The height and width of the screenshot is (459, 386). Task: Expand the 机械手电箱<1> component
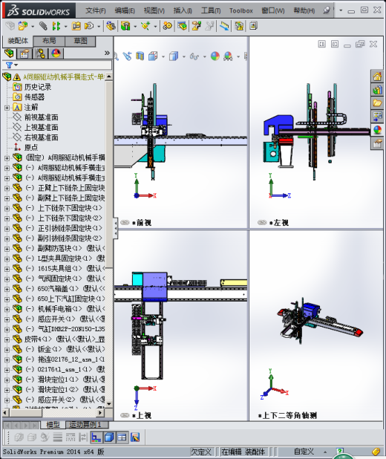pyautogui.click(x=7, y=309)
